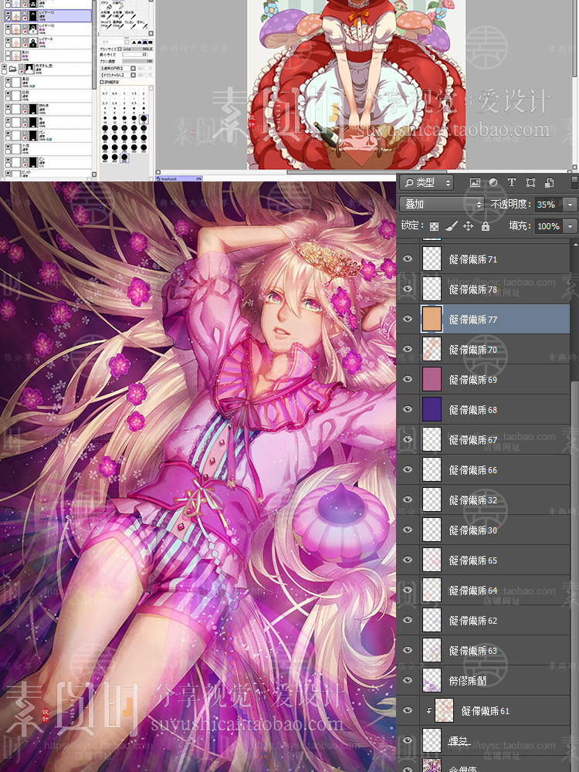The height and width of the screenshot is (772, 579).
Task: Filter layers by adjustment layer icon
Action: click(x=493, y=183)
